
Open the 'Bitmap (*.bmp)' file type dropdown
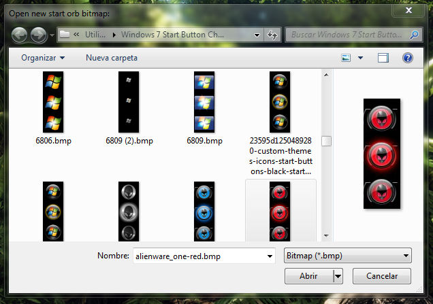(348, 256)
